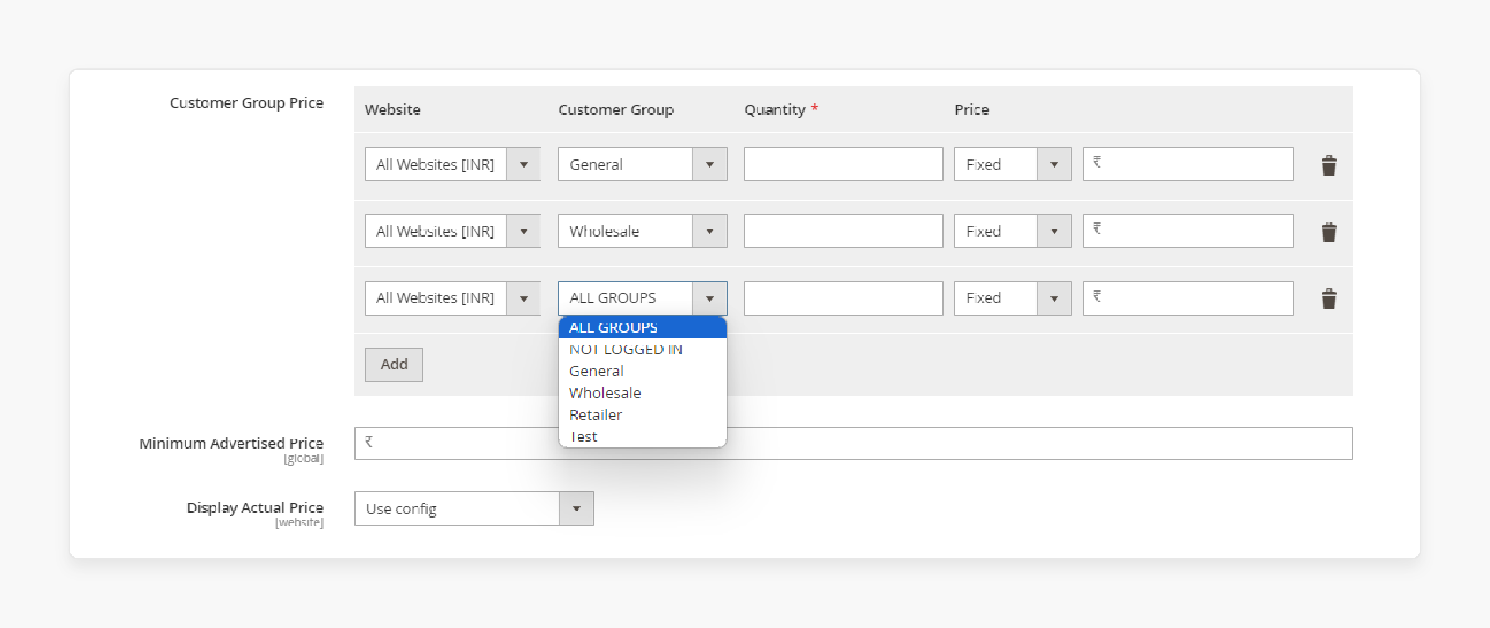Open the General customer group dropdown
Screen dimensions: 1490x628
[642, 164]
